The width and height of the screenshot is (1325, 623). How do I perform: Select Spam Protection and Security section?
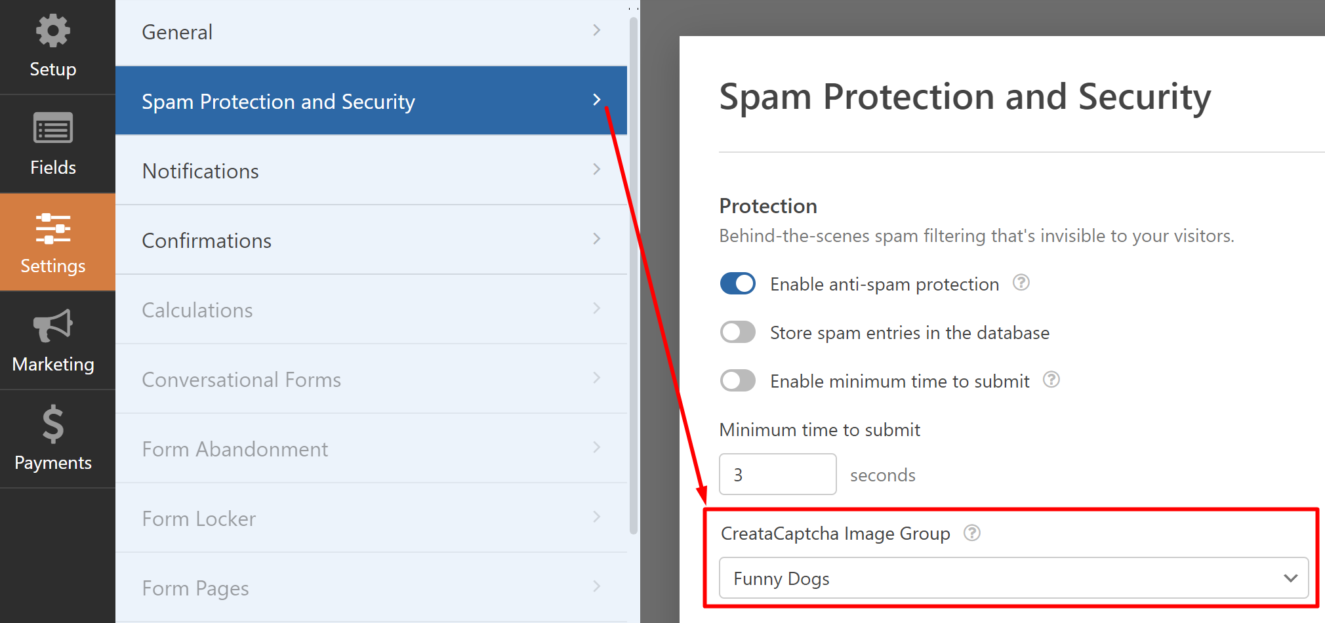pyautogui.click(x=371, y=101)
